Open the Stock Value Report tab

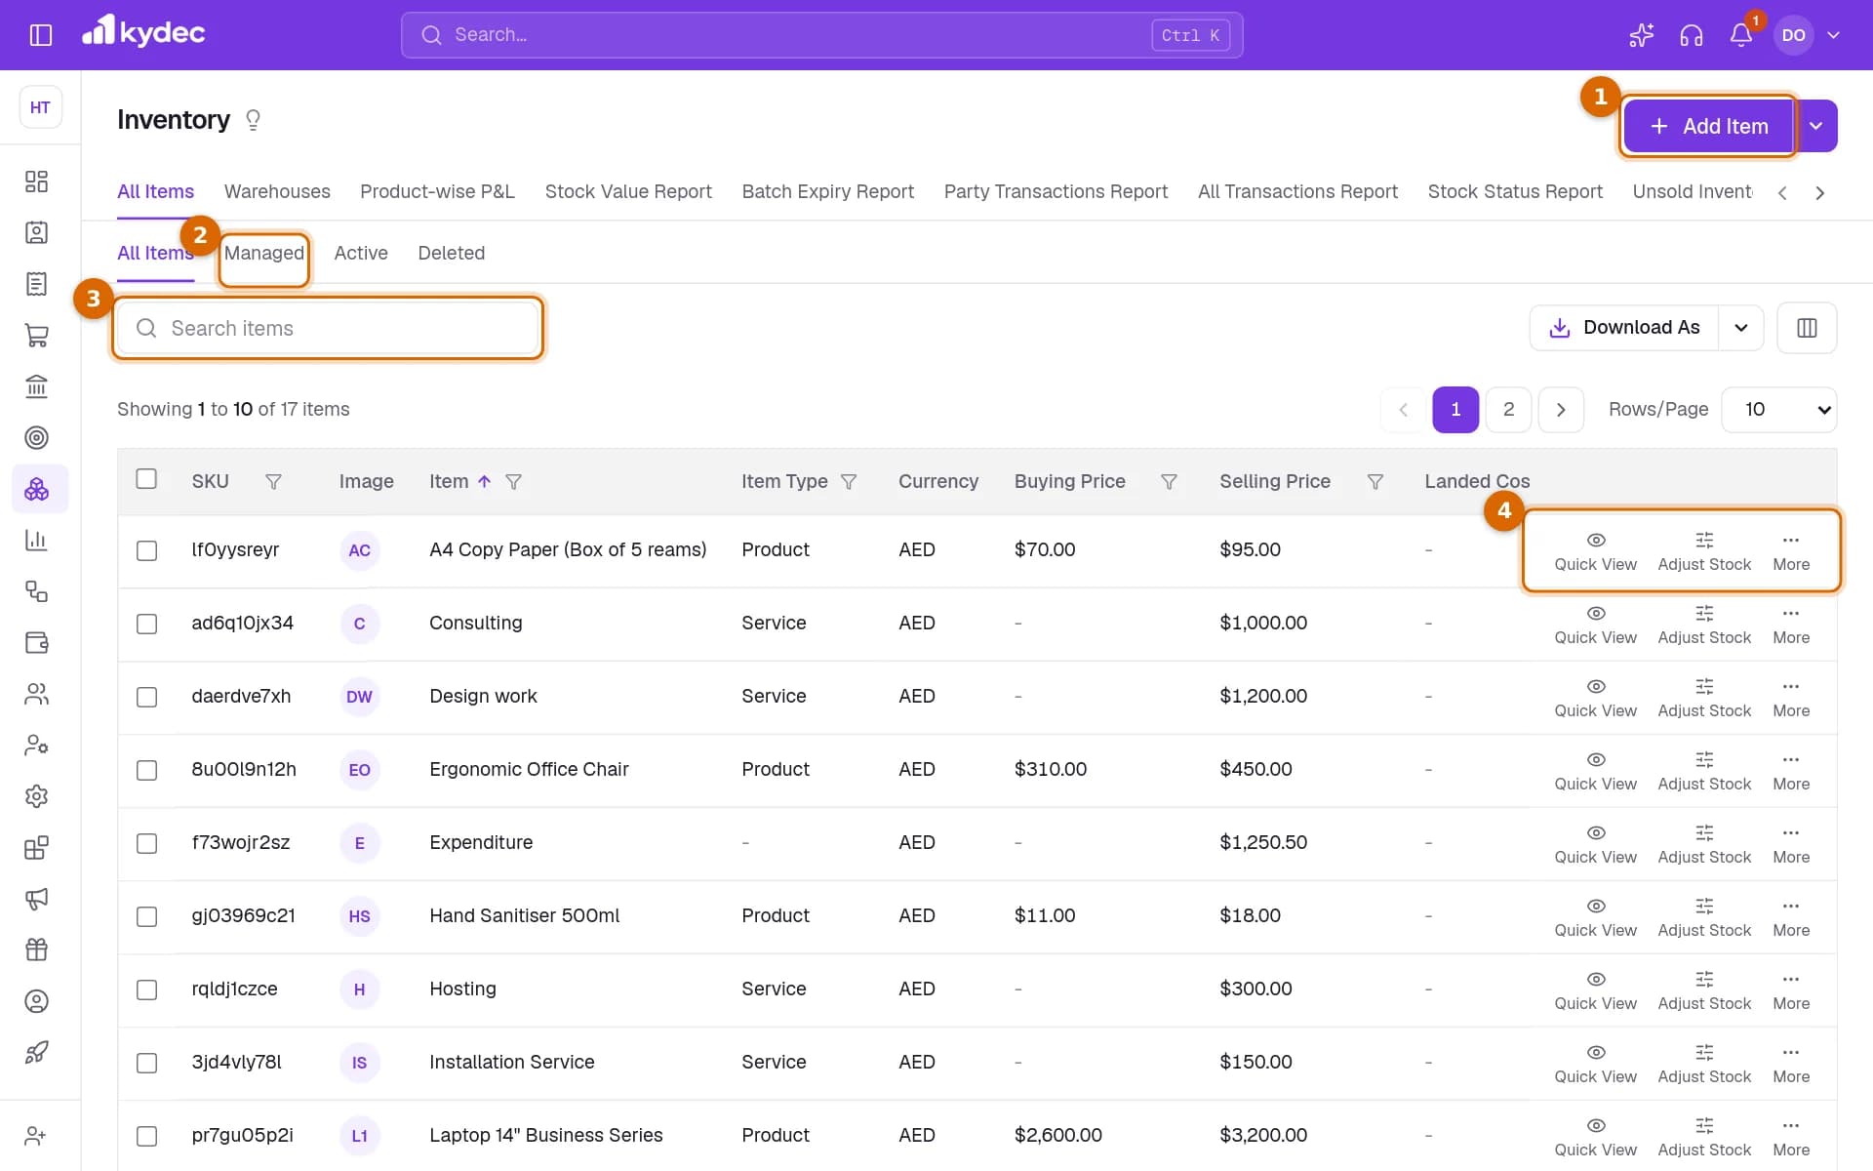click(628, 192)
